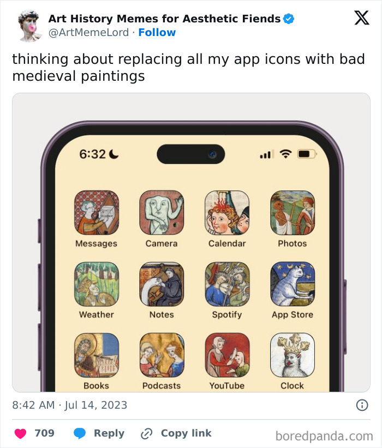
Task: Open the tweet info icon
Action: (363, 404)
